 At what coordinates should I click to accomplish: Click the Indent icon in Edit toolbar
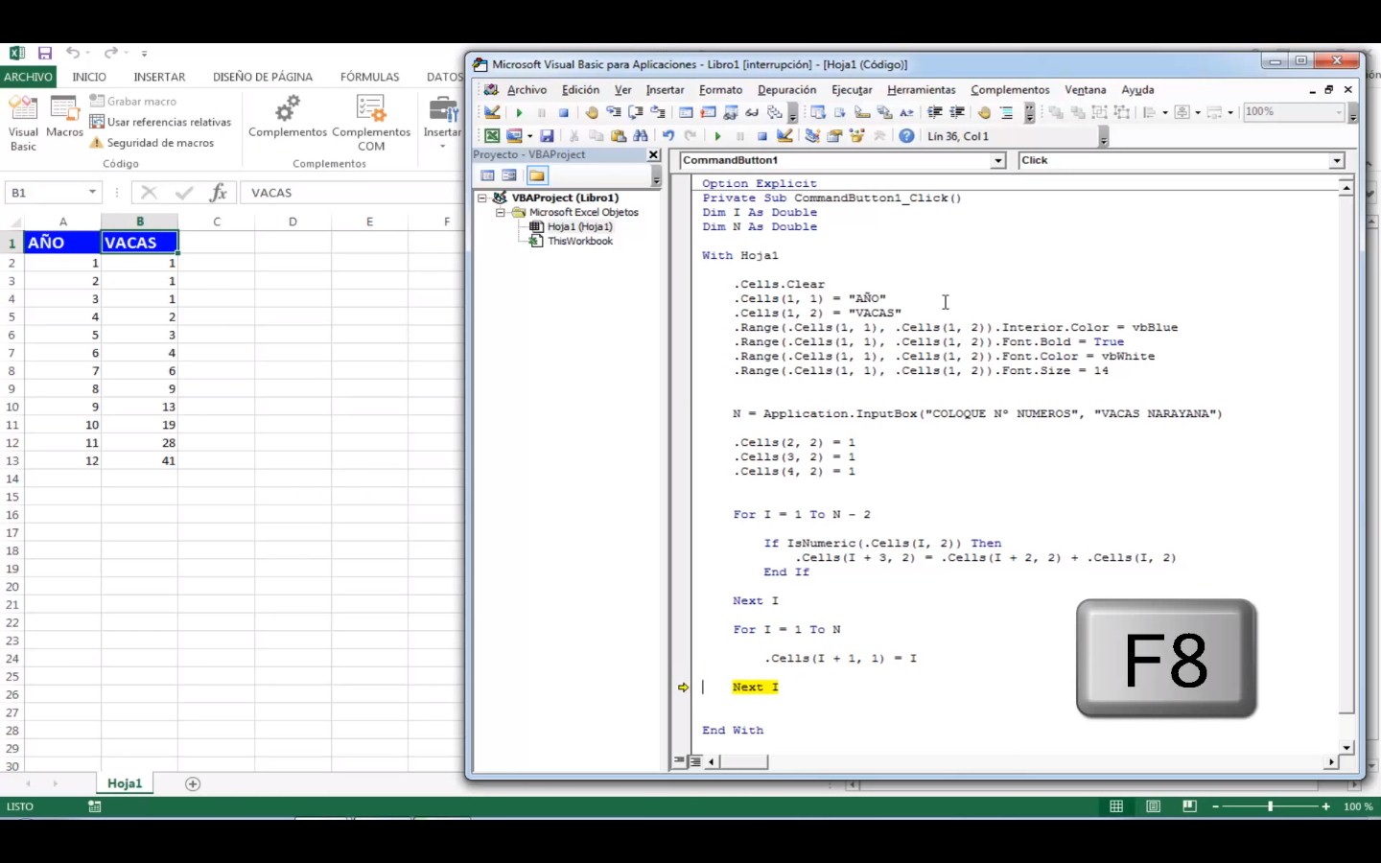[935, 112]
